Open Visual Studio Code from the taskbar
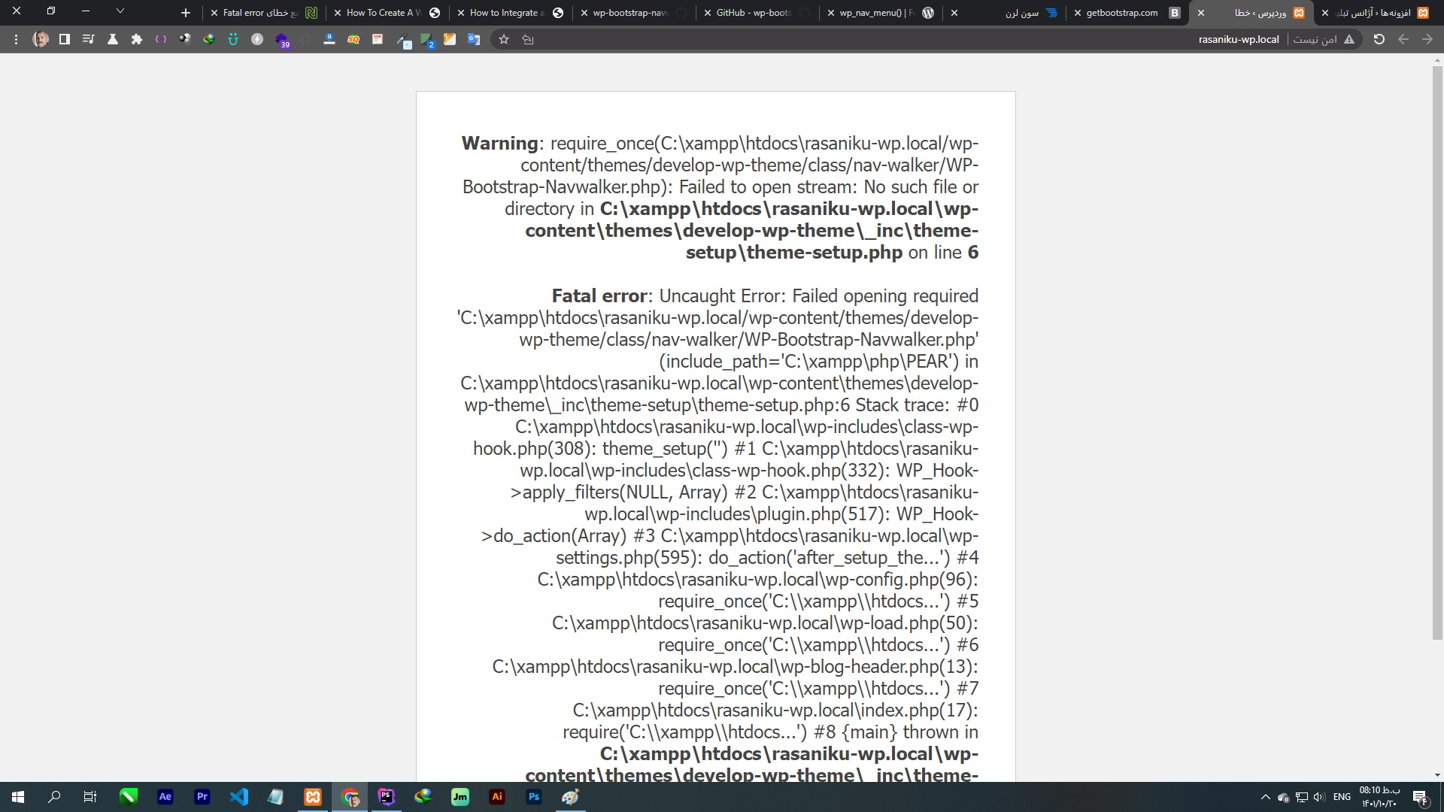Viewport: 1444px width, 812px height. point(239,797)
